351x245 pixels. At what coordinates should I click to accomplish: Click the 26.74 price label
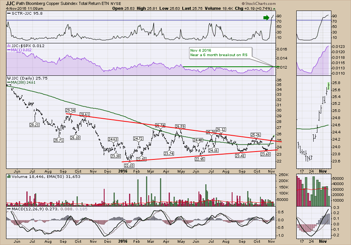pyautogui.click(x=160, y=125)
